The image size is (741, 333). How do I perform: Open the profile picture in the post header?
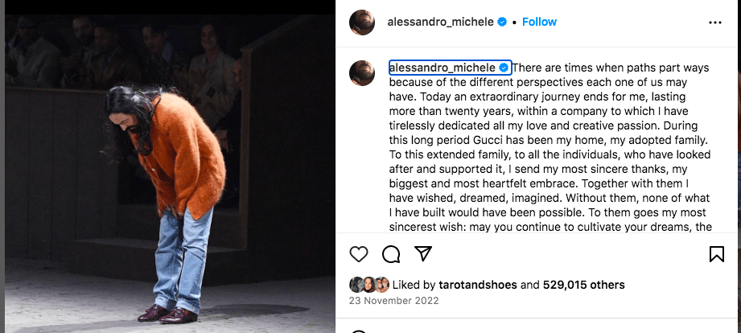point(362,23)
